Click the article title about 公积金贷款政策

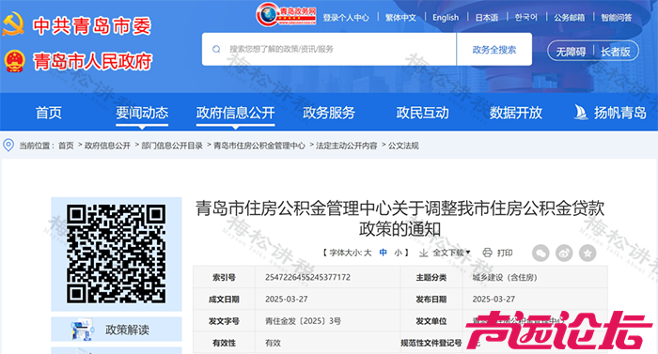coord(399,219)
